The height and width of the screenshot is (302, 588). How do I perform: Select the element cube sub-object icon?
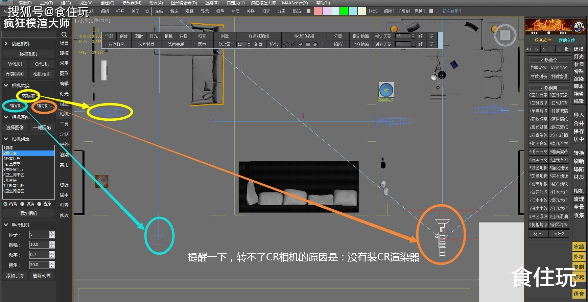pos(315,44)
